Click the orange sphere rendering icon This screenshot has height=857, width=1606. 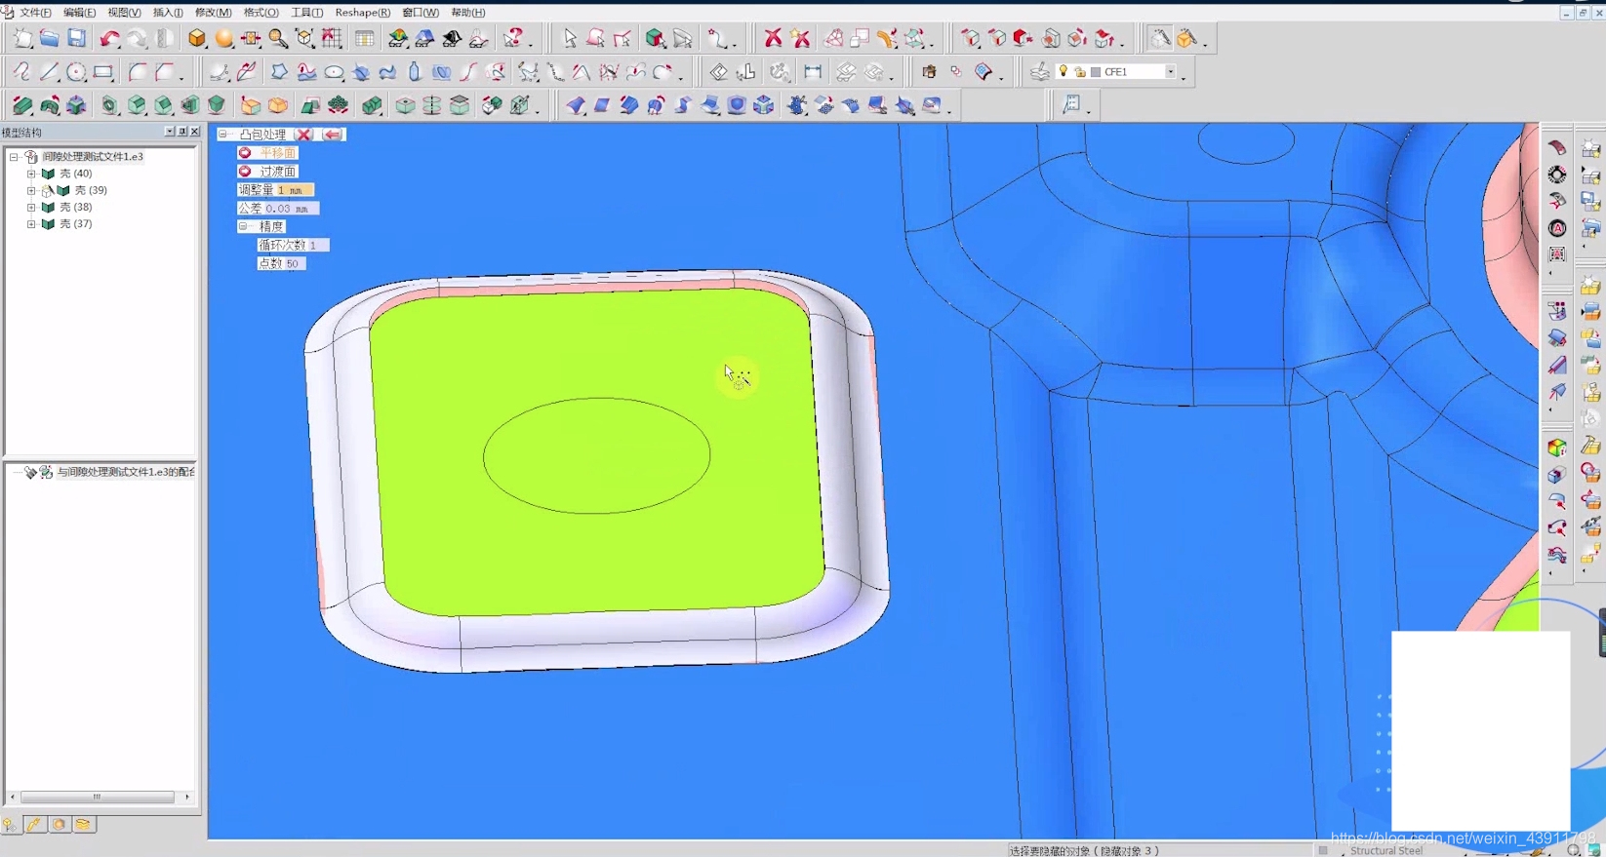tap(224, 39)
